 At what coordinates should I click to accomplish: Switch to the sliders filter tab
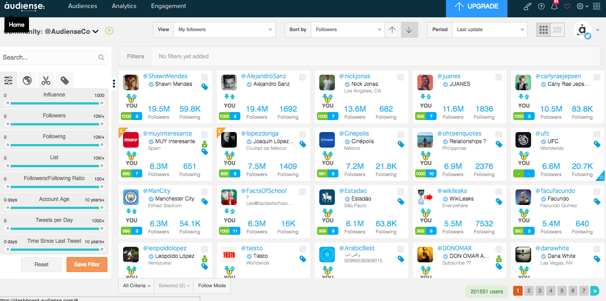(8, 80)
